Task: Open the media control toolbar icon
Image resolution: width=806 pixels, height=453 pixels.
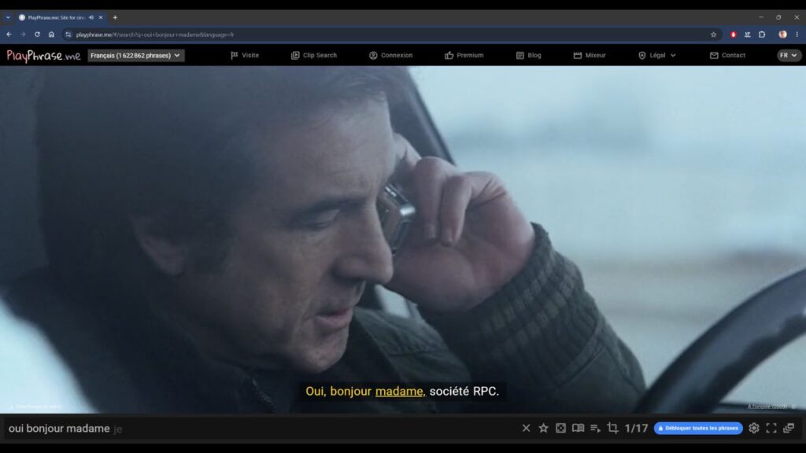Action: coord(748,35)
